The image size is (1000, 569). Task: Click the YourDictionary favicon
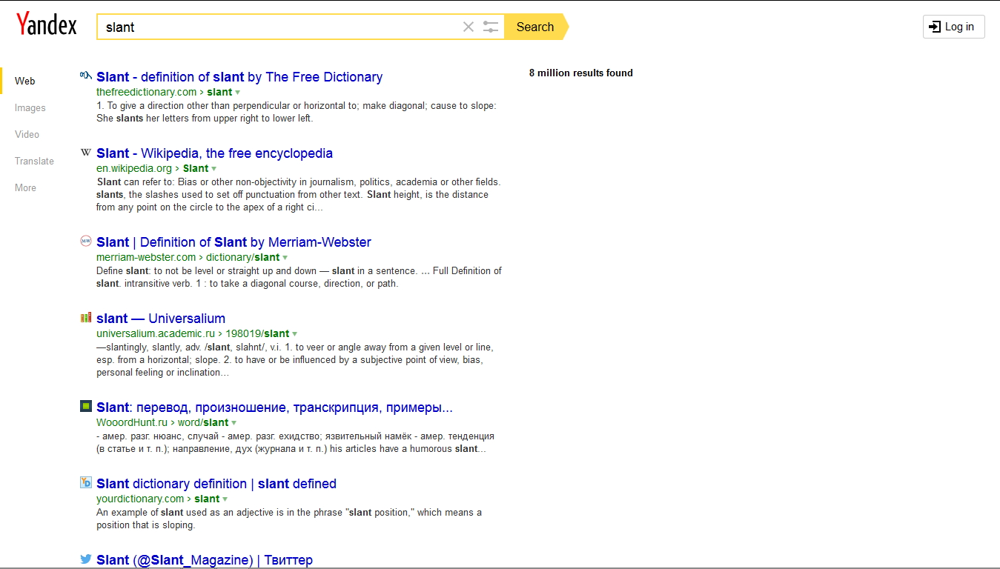pyautogui.click(x=86, y=482)
